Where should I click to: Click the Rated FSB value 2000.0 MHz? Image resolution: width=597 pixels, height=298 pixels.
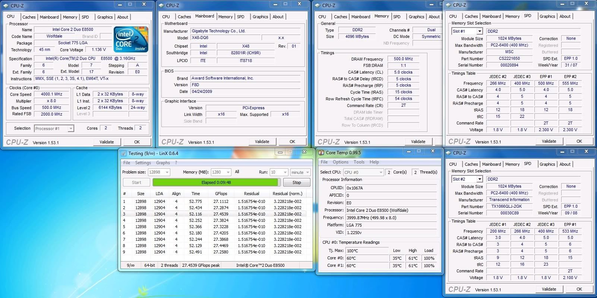51,114
